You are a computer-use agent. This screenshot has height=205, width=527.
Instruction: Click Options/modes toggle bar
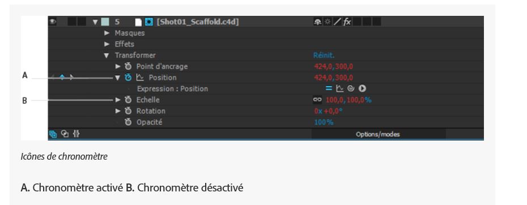point(378,134)
